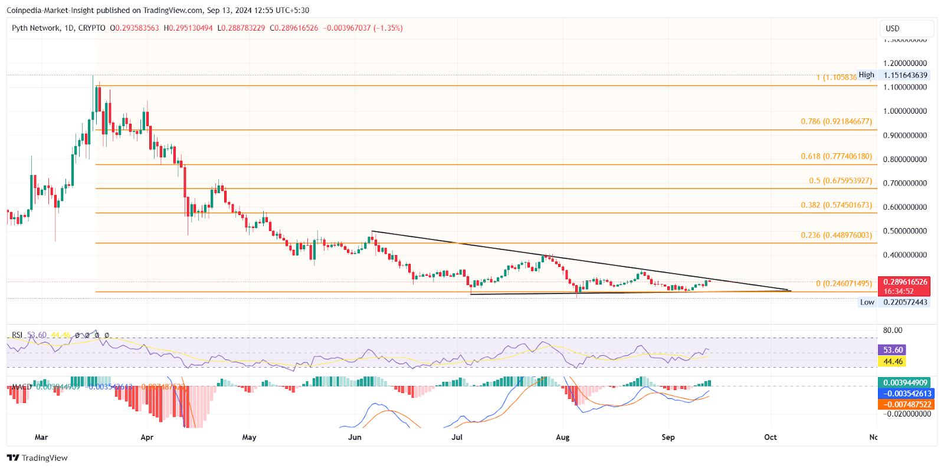Select Fib level 0 (0.246071495) label
Image resolution: width=944 pixels, height=469 pixels.
pyautogui.click(x=844, y=283)
